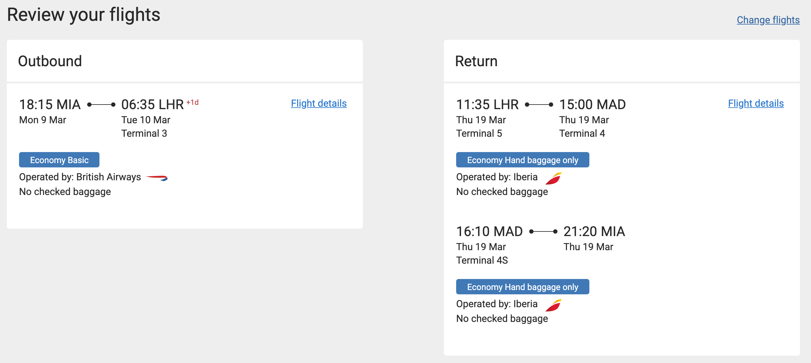
Task: Click the route line from MAD to MIA
Action: pos(543,231)
